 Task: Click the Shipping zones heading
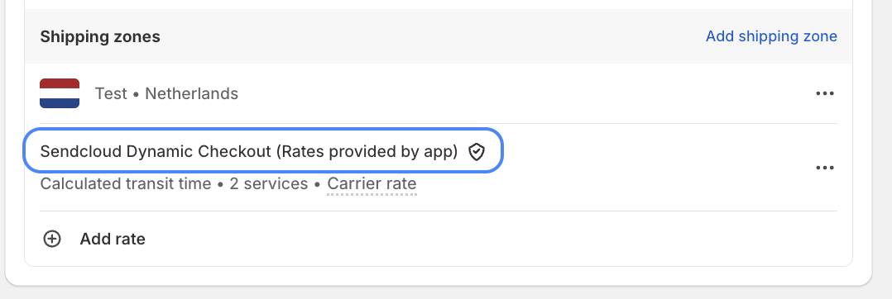(100, 37)
